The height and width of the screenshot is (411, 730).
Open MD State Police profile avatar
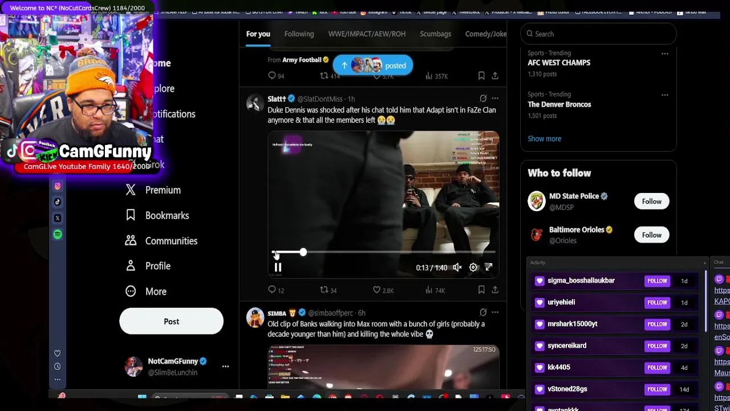(x=537, y=201)
